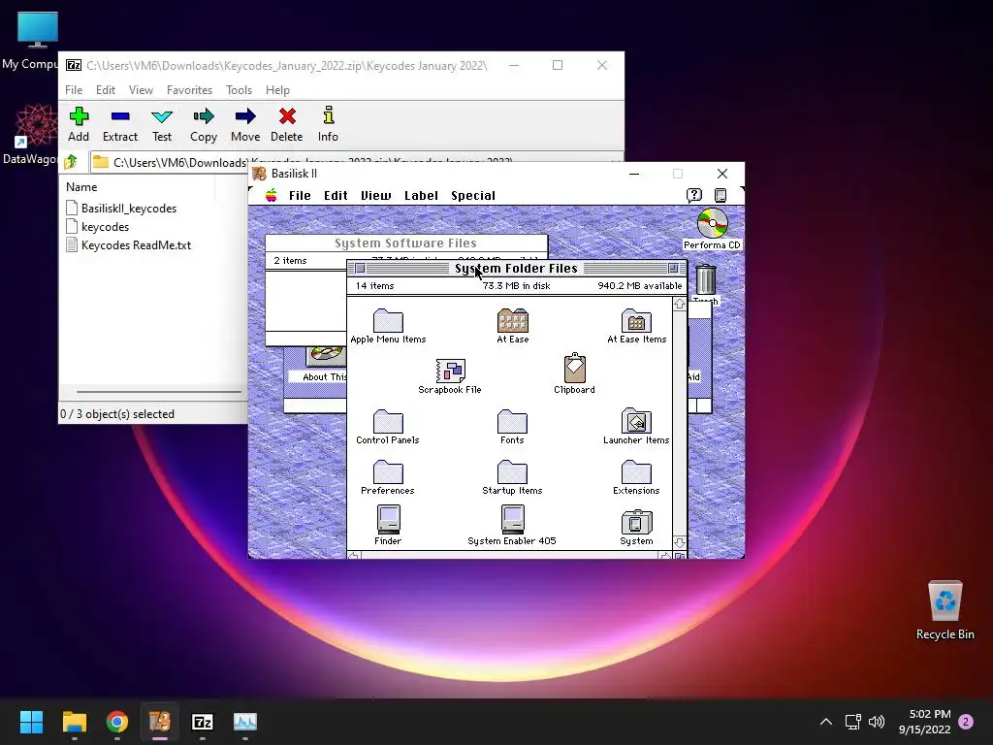
Task: Open the Special menu
Action: pos(473,195)
